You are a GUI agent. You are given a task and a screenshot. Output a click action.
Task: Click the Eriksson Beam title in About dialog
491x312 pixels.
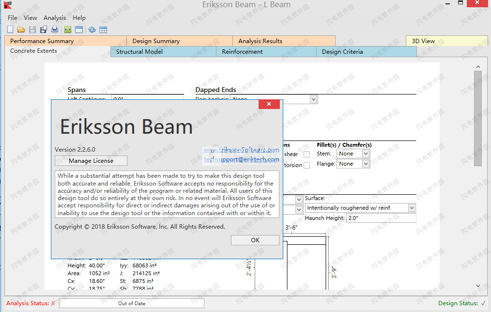coord(126,127)
